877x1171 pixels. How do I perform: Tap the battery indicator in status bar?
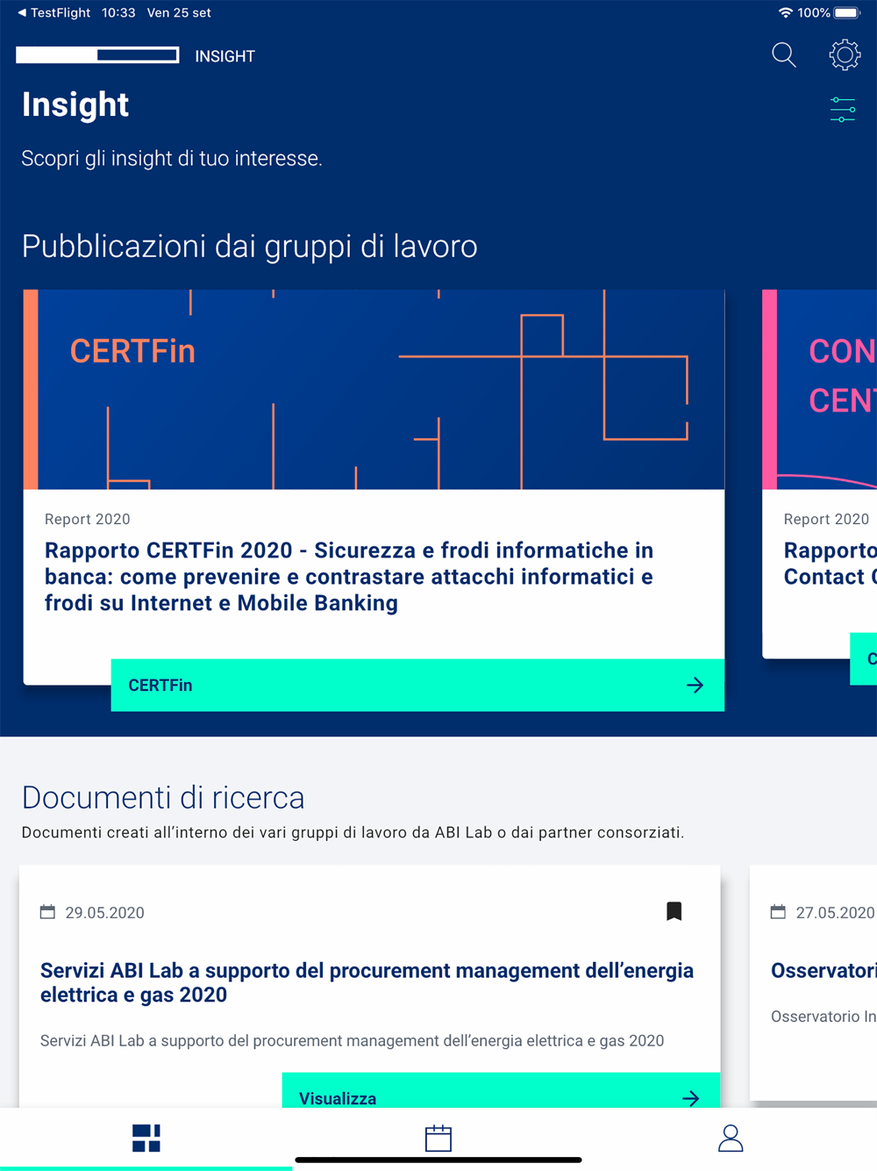[847, 13]
